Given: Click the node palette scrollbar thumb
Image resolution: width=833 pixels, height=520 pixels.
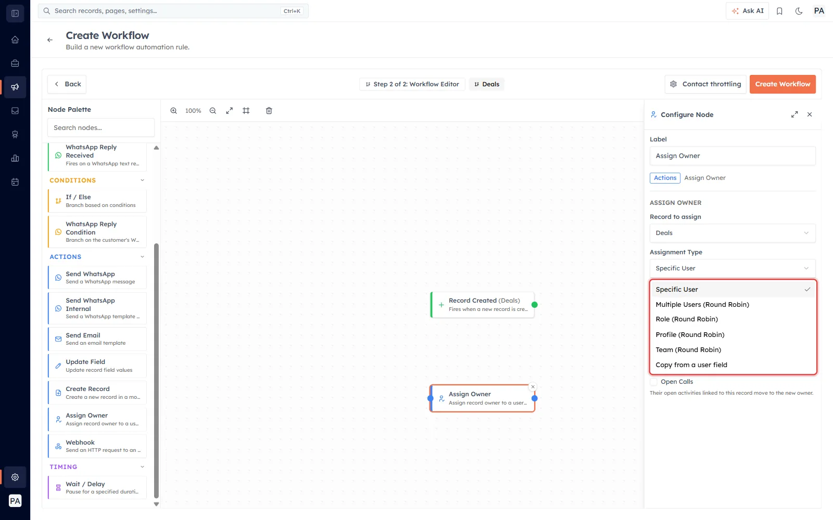Looking at the screenshot, I should coord(156,371).
